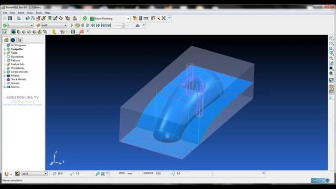
Task: Open the tool type dropdown in the bottom toolbar
Action: 11,174
